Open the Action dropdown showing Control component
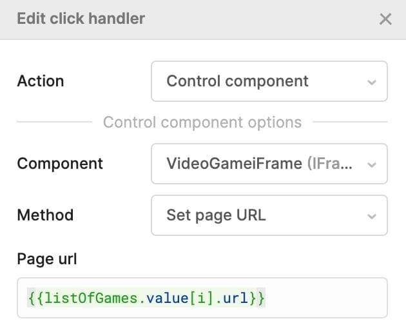Viewport: 406px width, 330px height. [269, 81]
